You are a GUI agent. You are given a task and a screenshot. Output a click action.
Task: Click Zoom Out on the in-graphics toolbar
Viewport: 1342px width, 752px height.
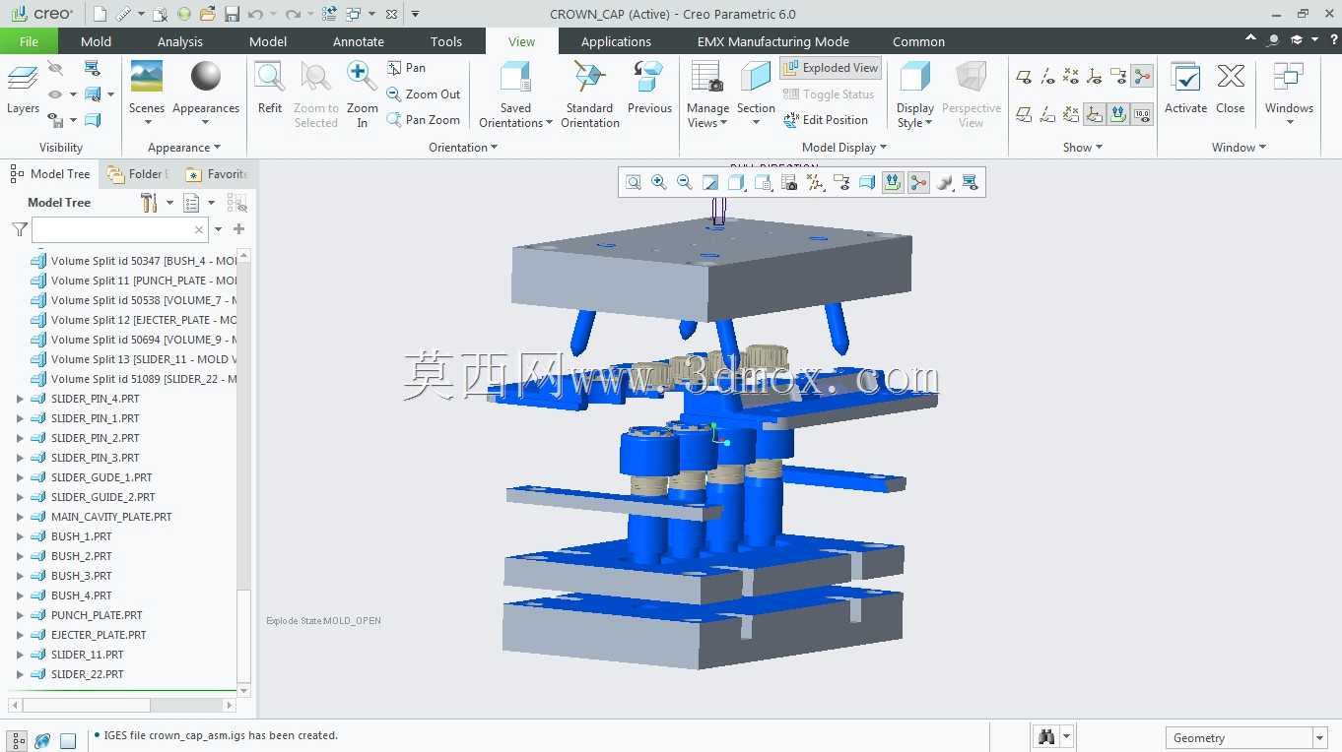click(x=684, y=182)
